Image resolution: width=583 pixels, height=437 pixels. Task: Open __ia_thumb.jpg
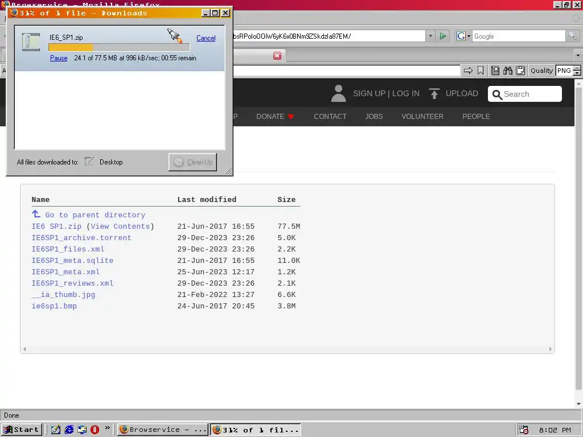pyautogui.click(x=63, y=295)
